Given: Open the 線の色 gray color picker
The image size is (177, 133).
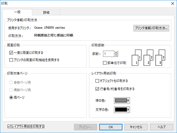Looking at the screenshot, I should tap(122, 101).
